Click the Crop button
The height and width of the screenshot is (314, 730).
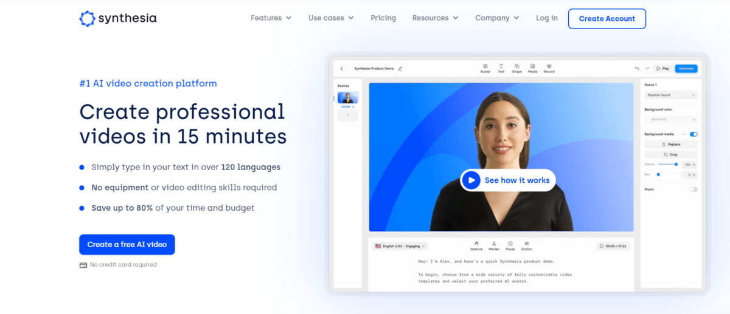coord(671,155)
